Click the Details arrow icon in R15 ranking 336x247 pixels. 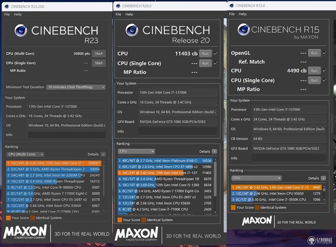(x=323, y=178)
